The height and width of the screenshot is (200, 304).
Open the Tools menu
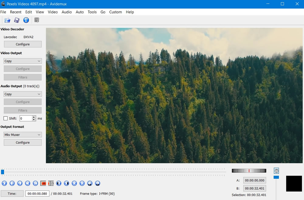point(92,12)
